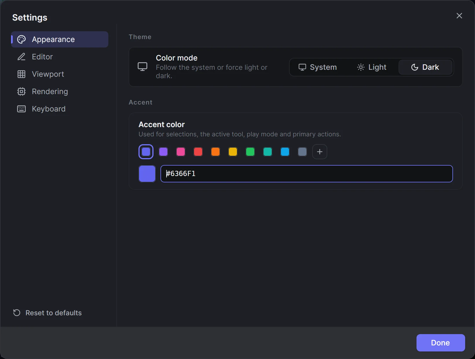Focus the hex color input #6366F1
475x359 pixels.
(x=307, y=174)
